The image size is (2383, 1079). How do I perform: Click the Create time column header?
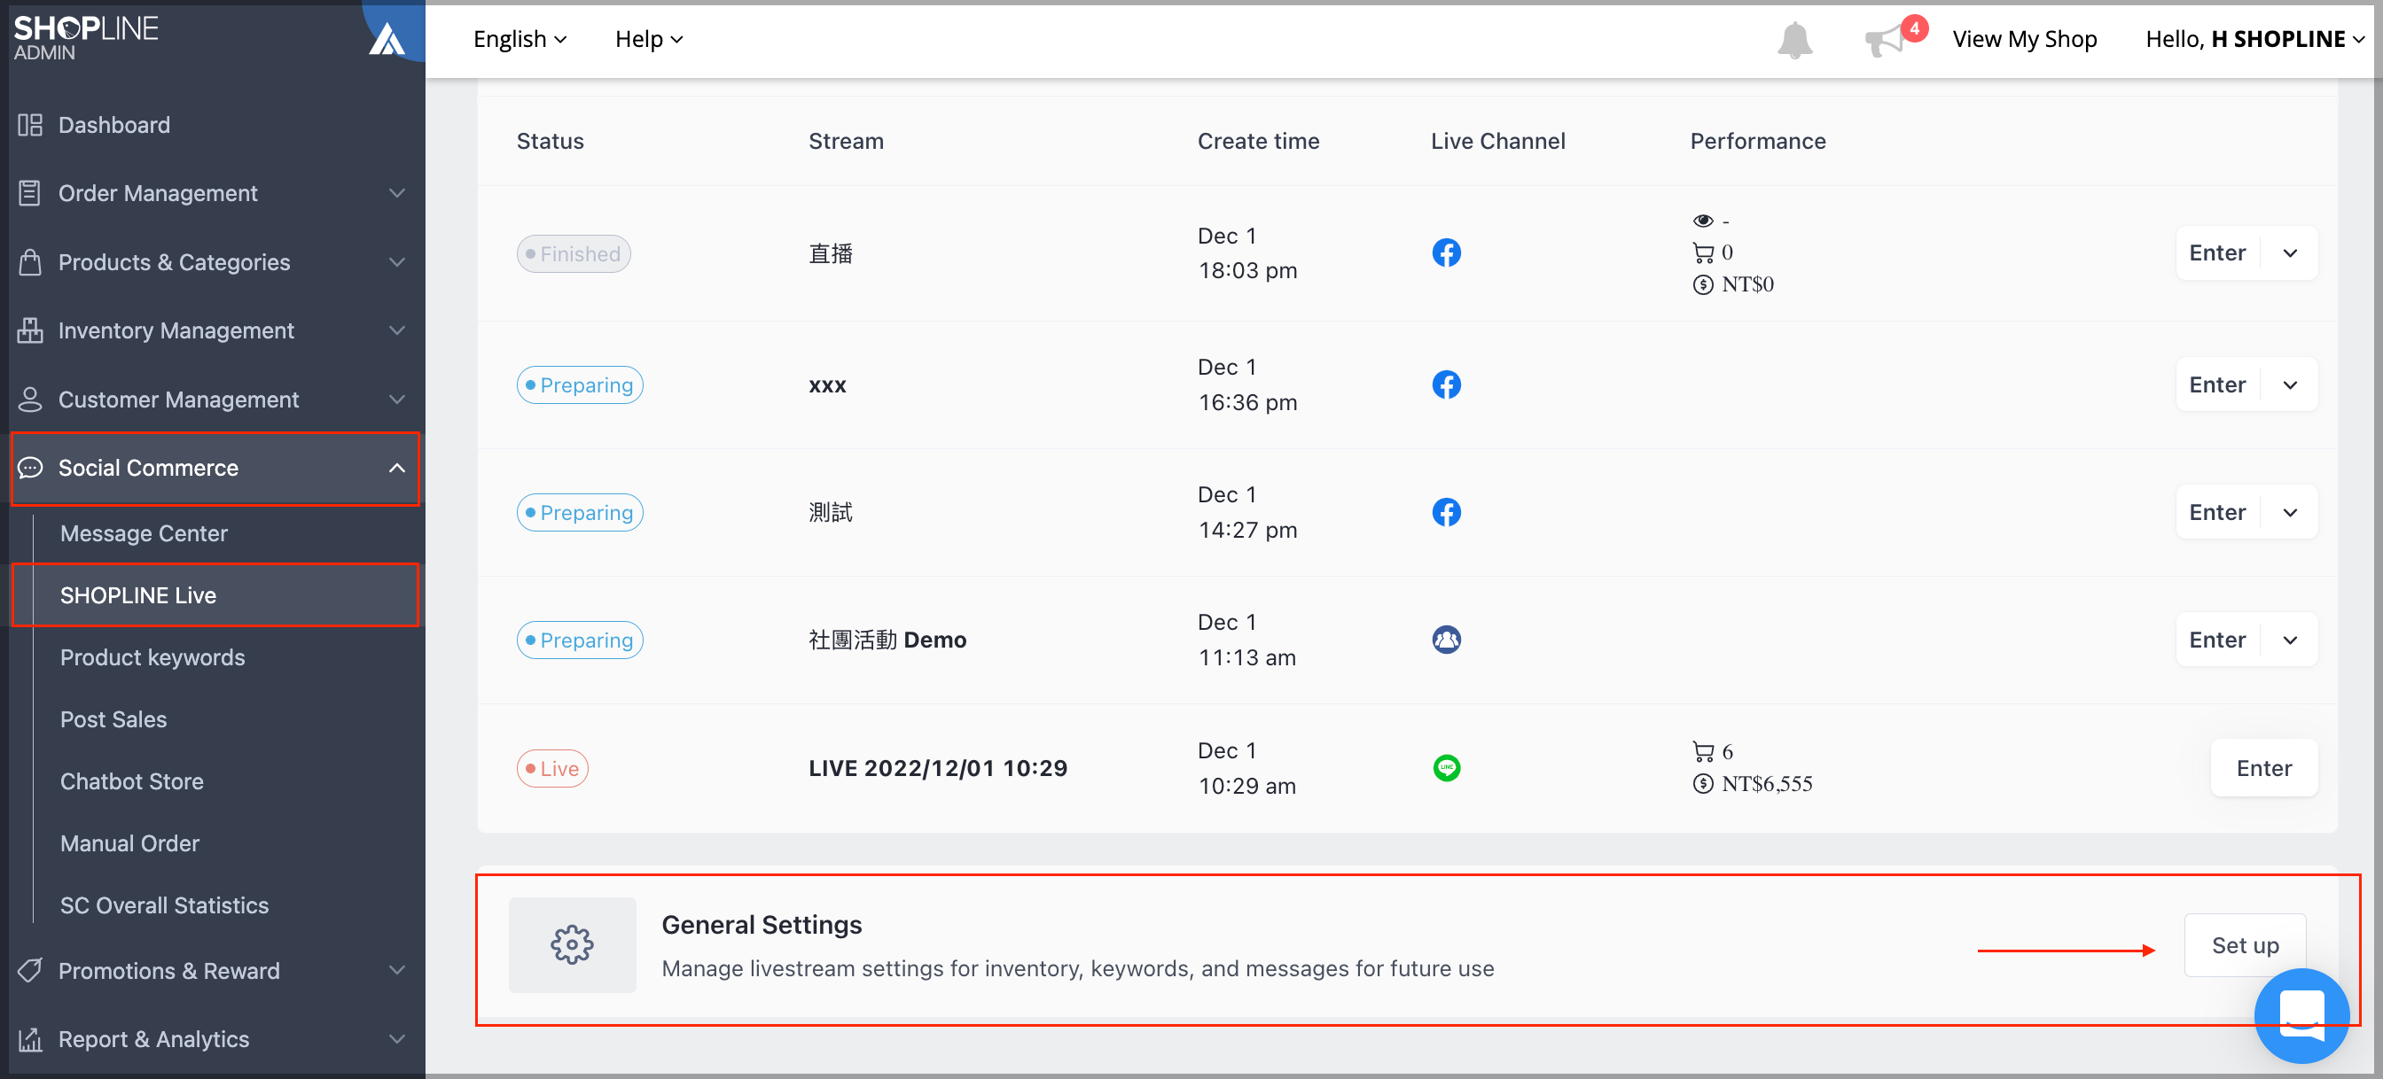click(x=1258, y=142)
